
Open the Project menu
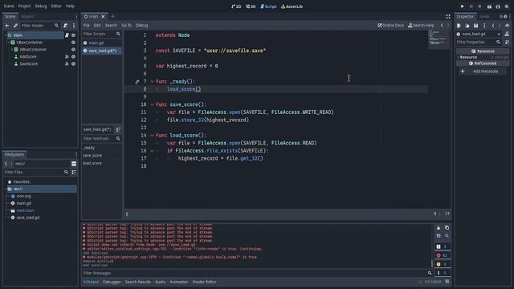24,6
